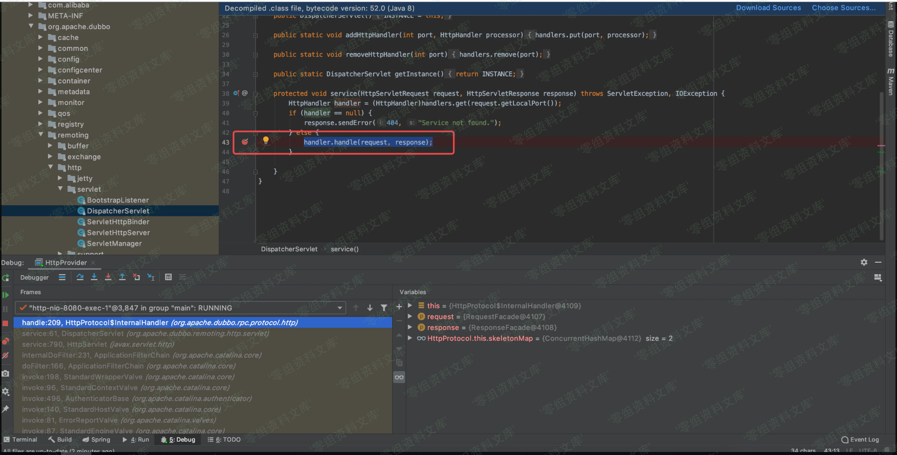Stop the running debug session
The width and height of the screenshot is (897, 455).
[6, 323]
